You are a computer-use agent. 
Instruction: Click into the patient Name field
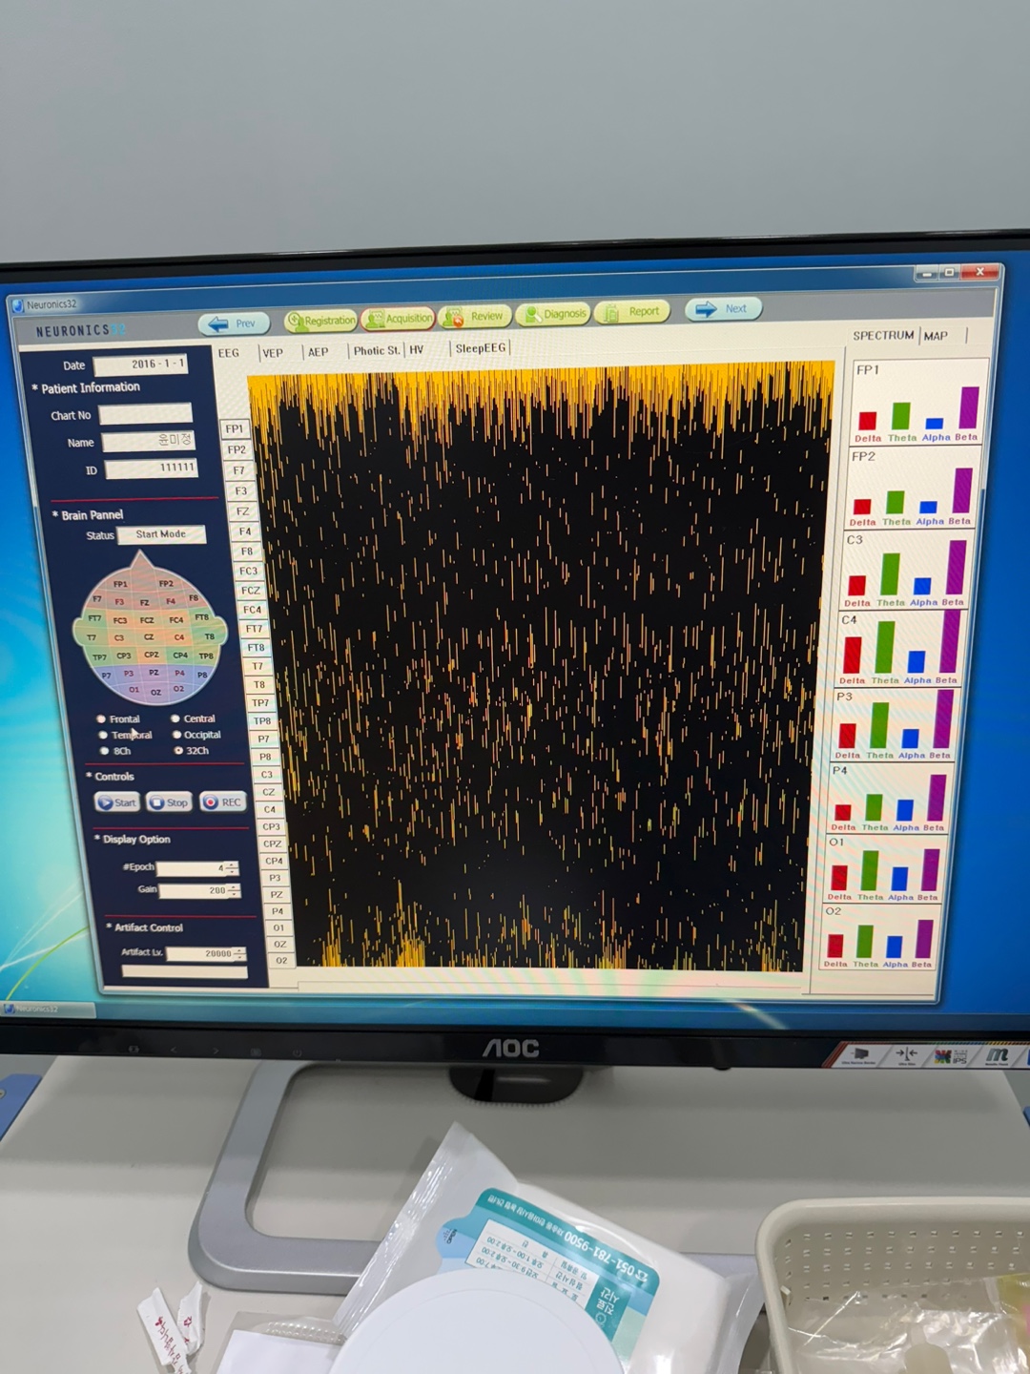[x=149, y=441]
